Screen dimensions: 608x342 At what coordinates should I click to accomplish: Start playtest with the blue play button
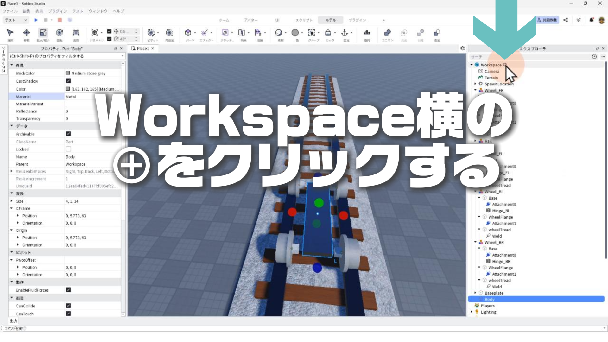36,20
